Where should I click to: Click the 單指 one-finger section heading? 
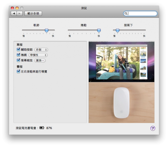click(x=19, y=45)
